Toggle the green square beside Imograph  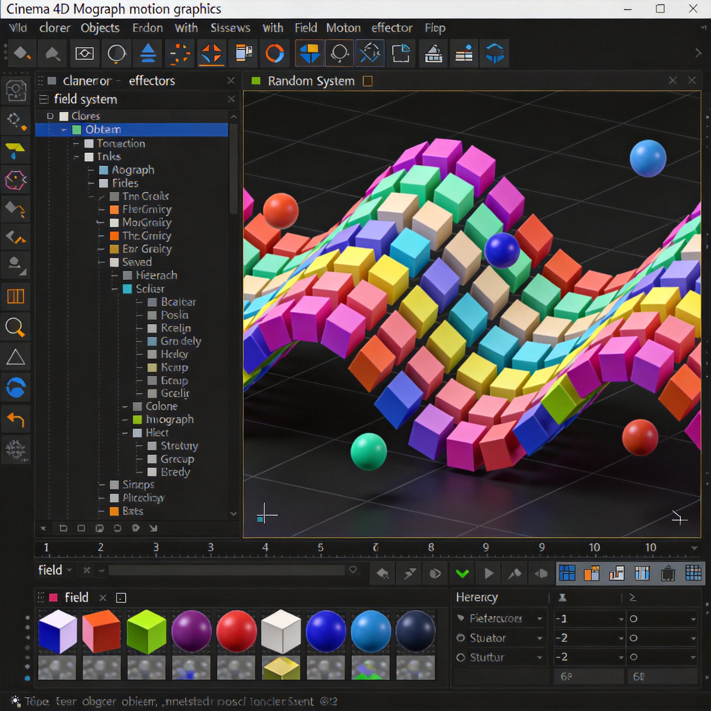pyautogui.click(x=137, y=419)
